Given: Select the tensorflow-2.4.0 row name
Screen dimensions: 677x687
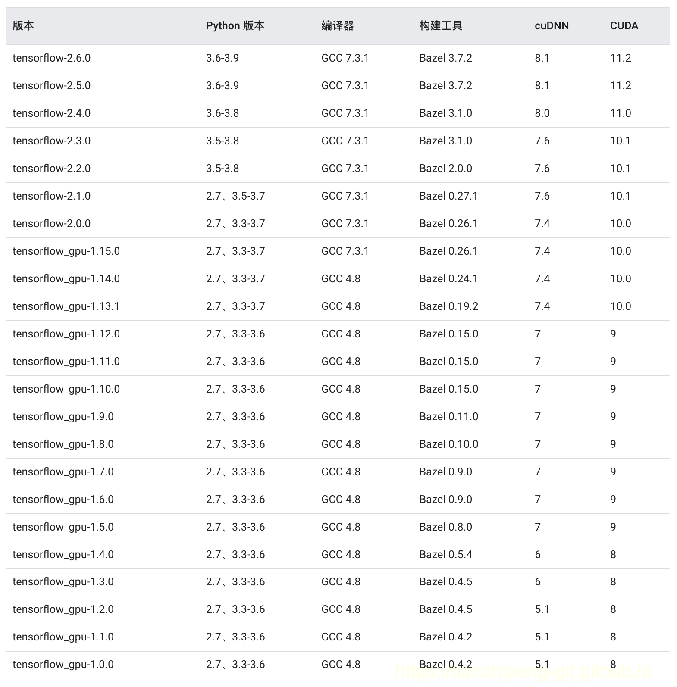Looking at the screenshot, I should click(51, 113).
